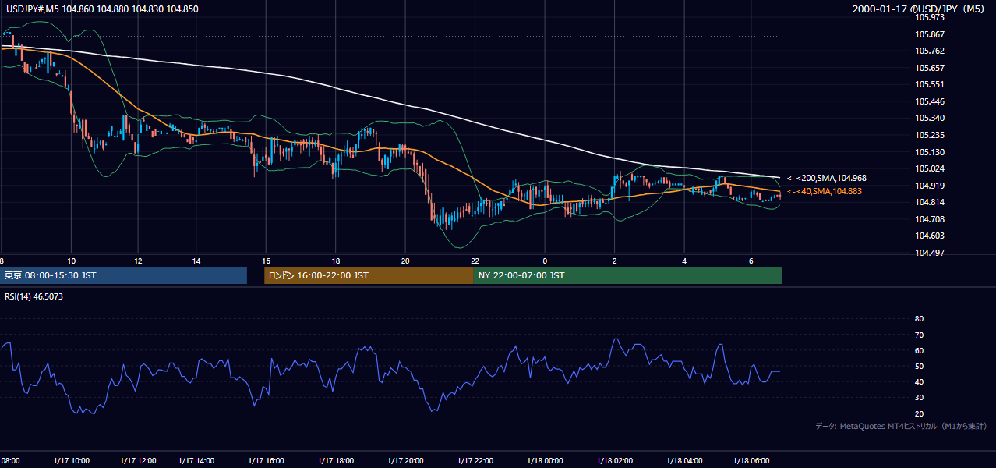This screenshot has height=468, width=996.
Task: Click the 1/17 18:00 time label
Action: [x=337, y=461]
